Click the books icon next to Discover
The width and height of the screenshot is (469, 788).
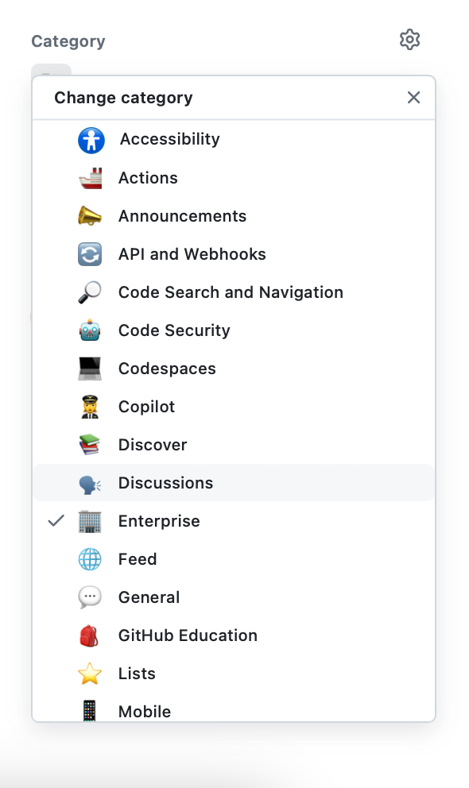coord(90,444)
